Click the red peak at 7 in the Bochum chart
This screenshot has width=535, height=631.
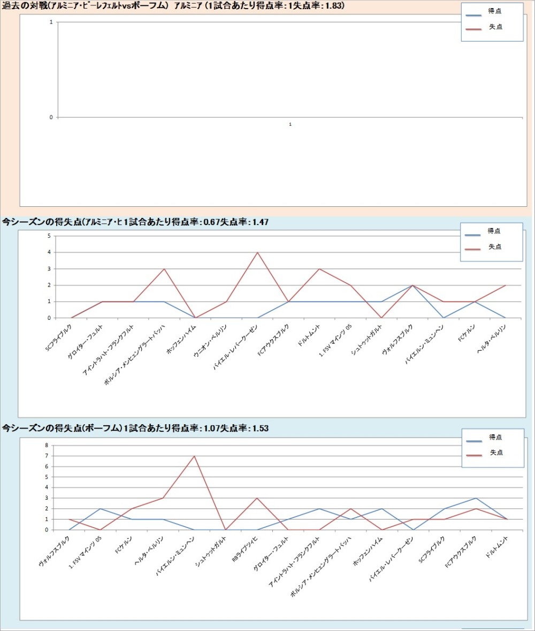194,456
